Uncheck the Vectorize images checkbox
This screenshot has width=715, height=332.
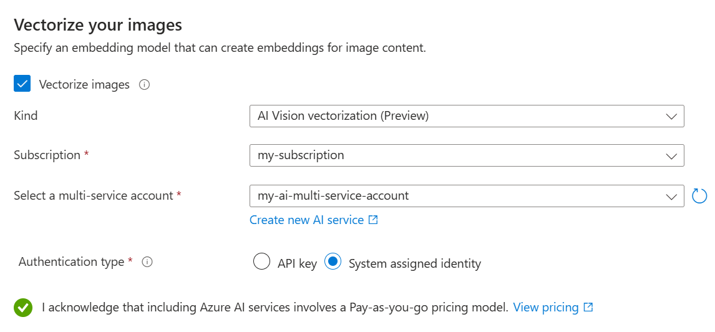click(22, 84)
